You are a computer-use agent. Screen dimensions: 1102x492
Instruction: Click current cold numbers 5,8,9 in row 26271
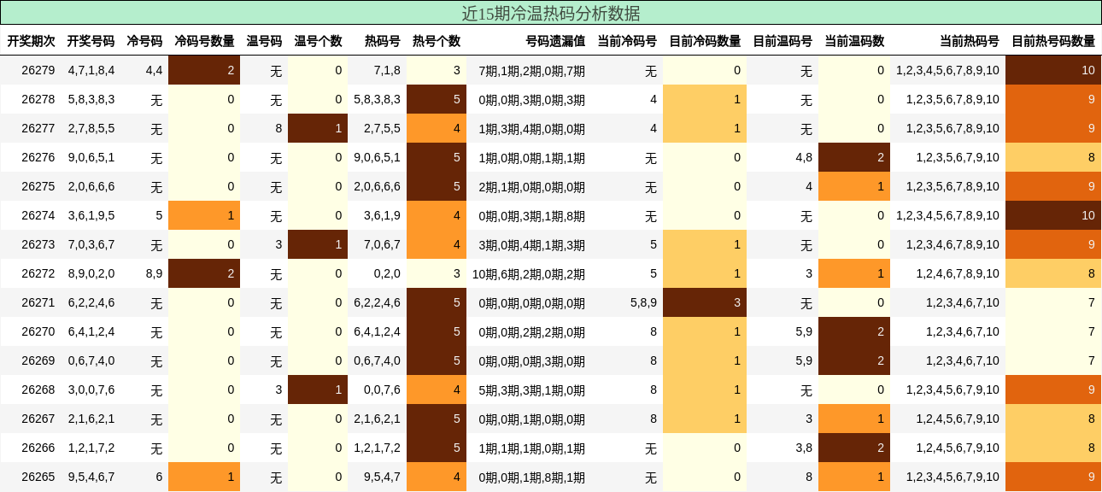click(x=643, y=302)
